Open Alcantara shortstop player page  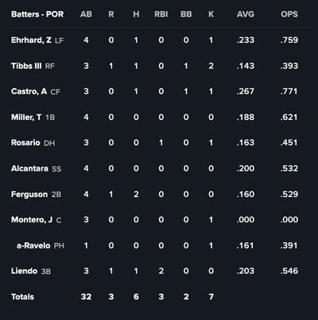click(x=29, y=168)
